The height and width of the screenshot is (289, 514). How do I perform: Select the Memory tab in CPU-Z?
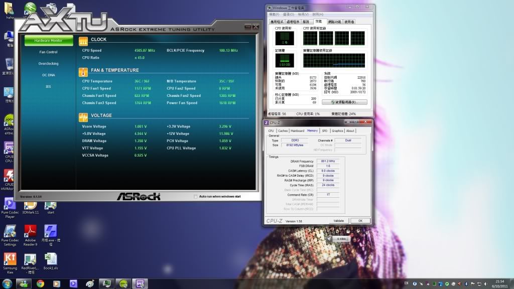coord(312,130)
